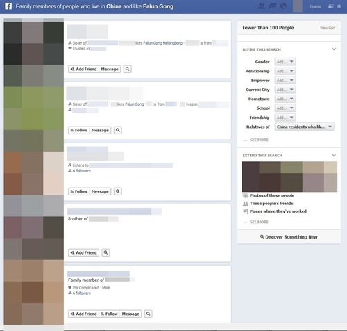Image resolution: width=347 pixels, height=331 pixels.
Task: Open Places where they've worked
Action: point(278,211)
